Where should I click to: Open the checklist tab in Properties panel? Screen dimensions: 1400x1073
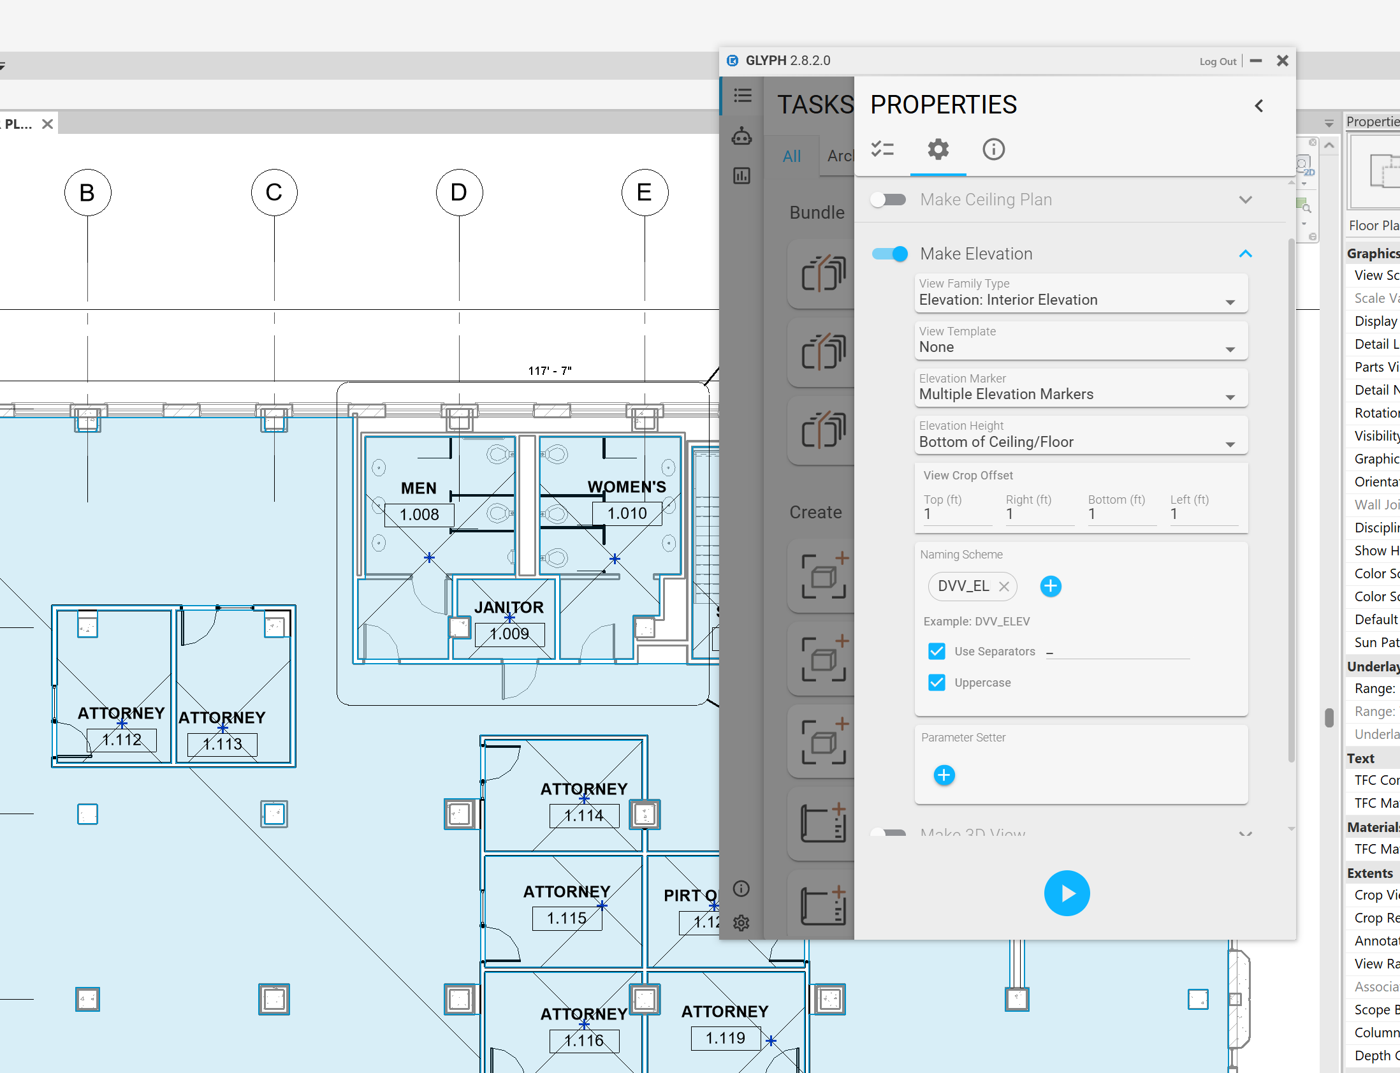coord(882,149)
